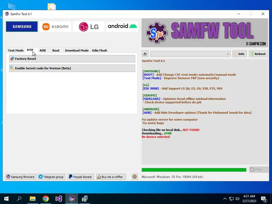The height and width of the screenshot is (204, 272).
Task: Click the Info button
Action: coord(239,54)
